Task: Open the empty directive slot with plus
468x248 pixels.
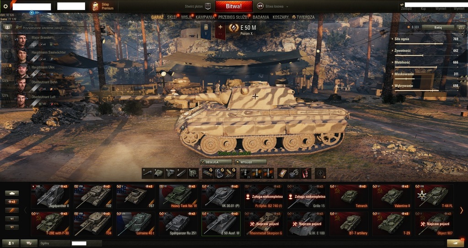Action: 320,174
